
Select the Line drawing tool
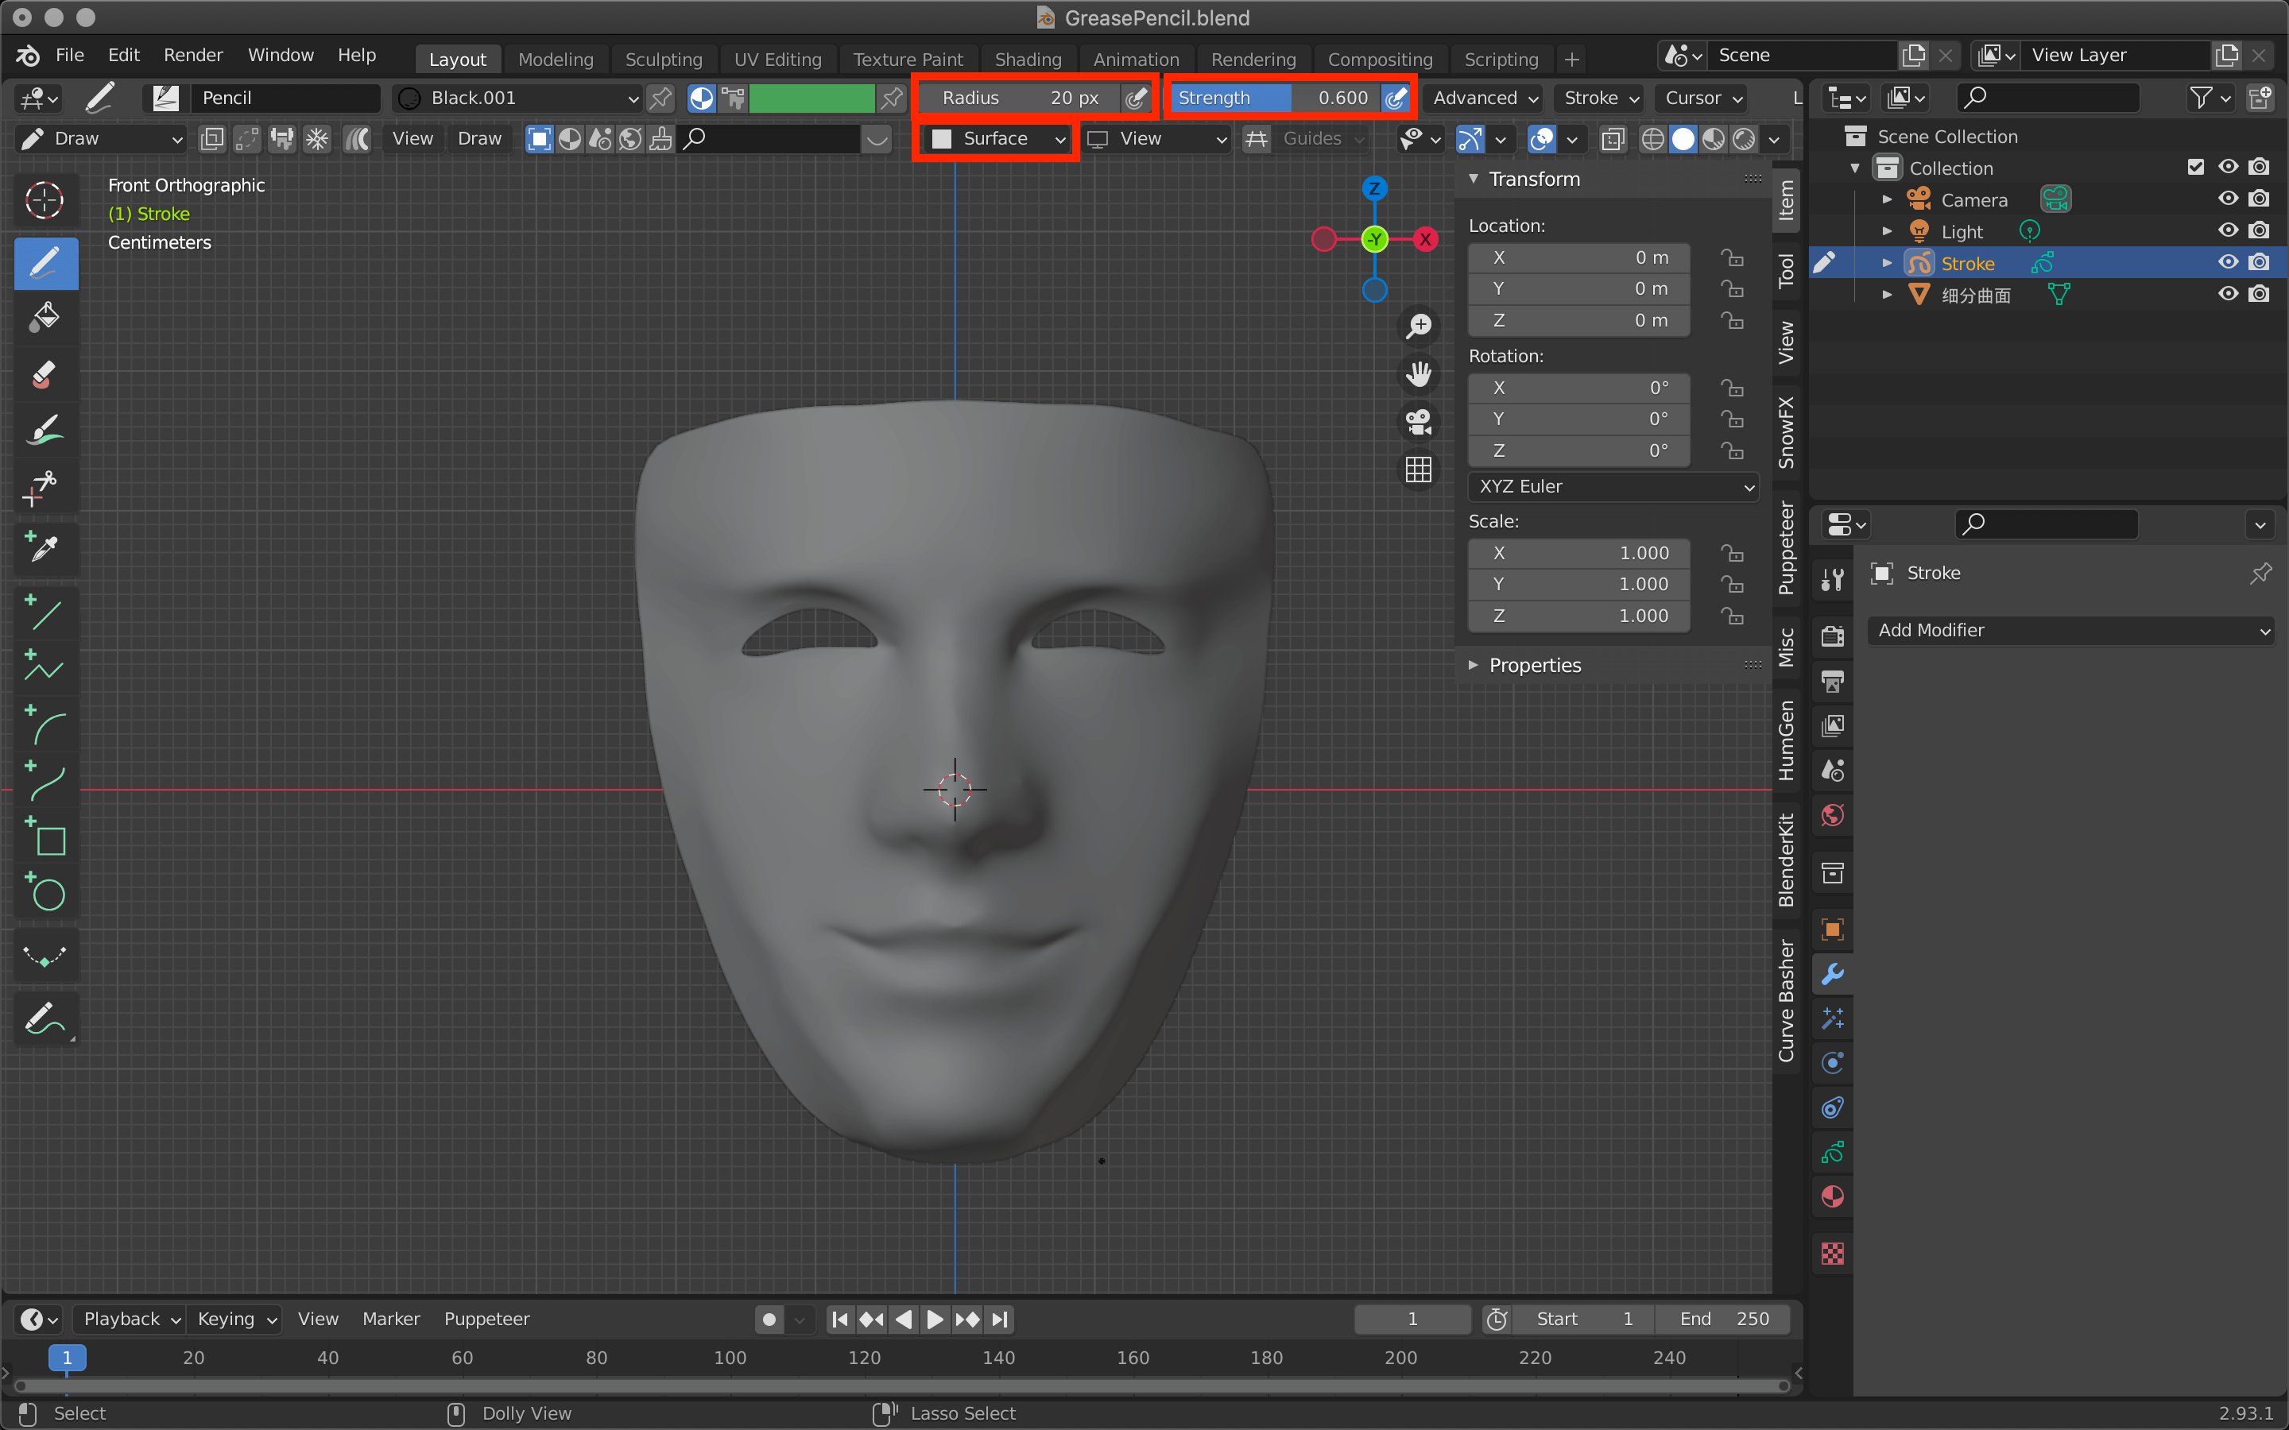point(45,615)
